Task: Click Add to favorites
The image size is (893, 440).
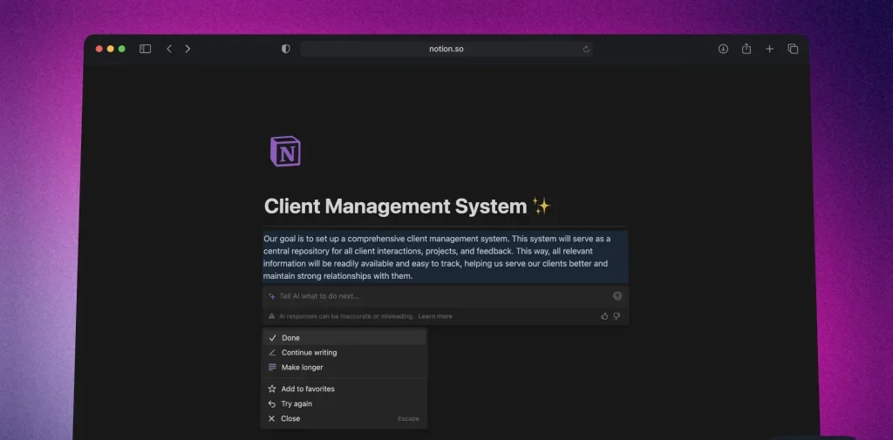Action: [x=308, y=389]
